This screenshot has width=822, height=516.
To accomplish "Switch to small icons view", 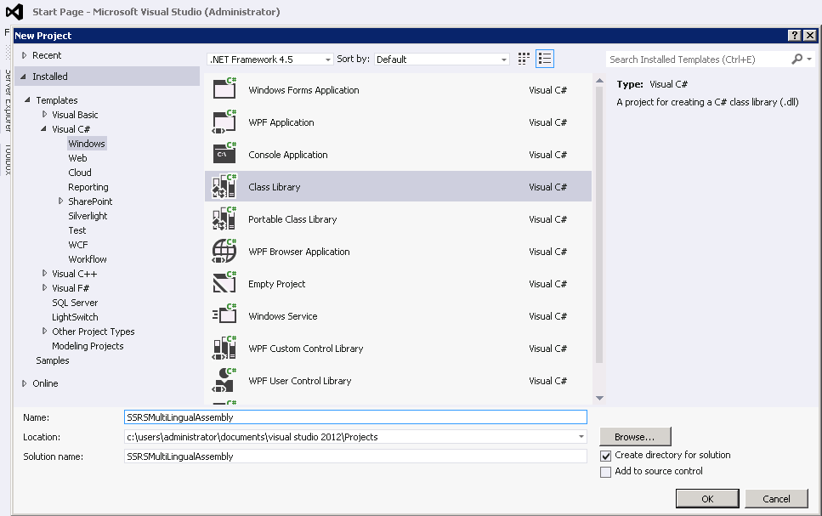I will (524, 59).
